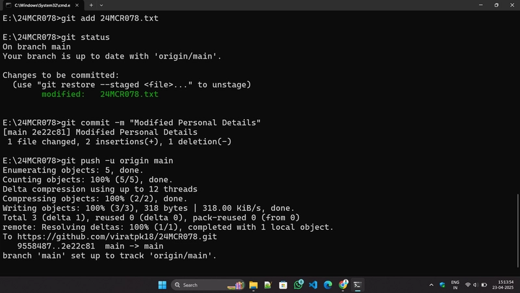The width and height of the screenshot is (520, 293).
Task: Click the 'Total 3 (delta 1)' line
Action: click(x=151, y=218)
